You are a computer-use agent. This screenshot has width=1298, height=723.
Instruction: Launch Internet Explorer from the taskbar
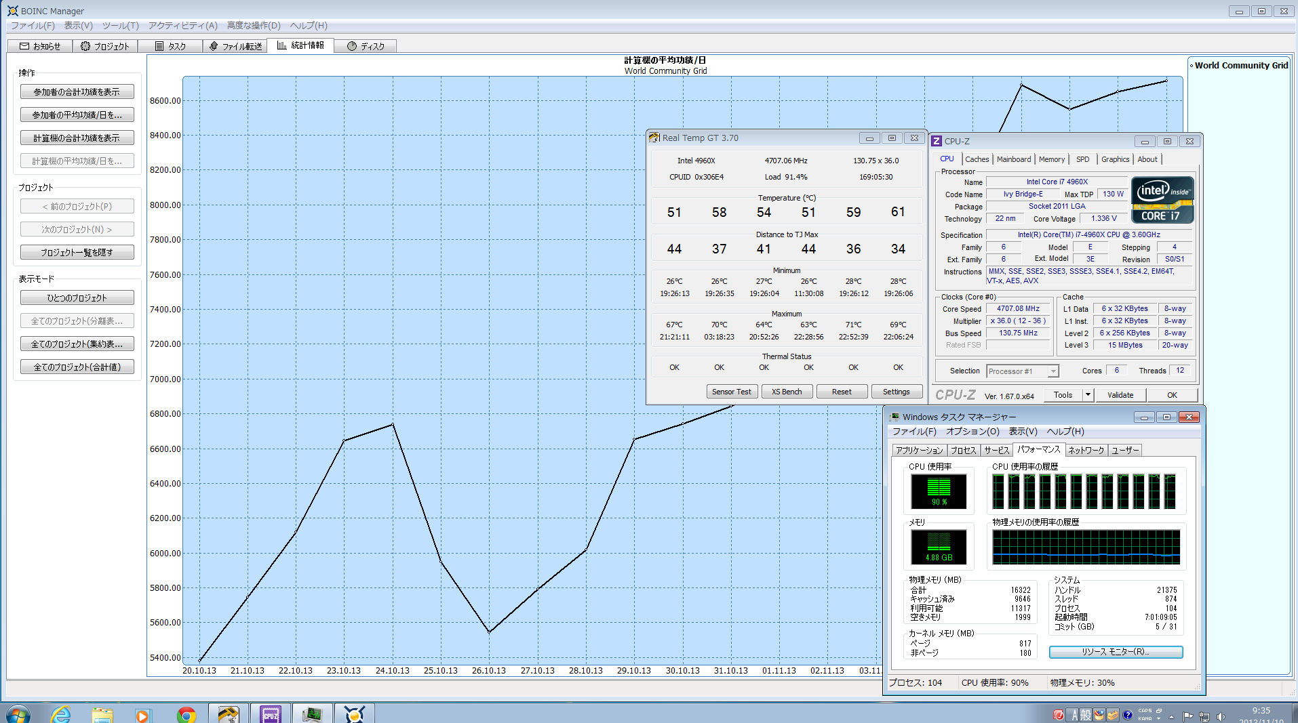pos(61,714)
